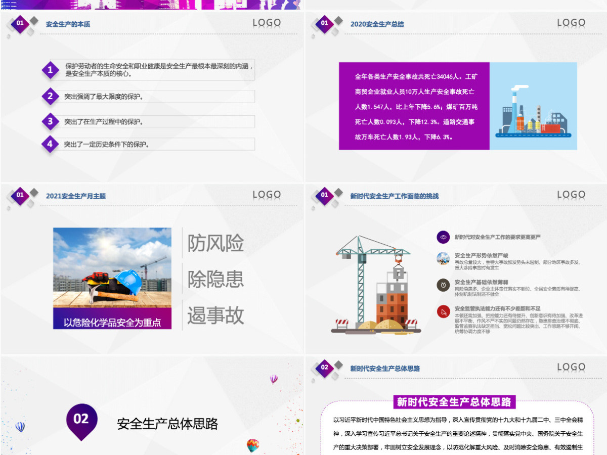Click the heading 安全生产形势依然严峻
607x455 pixels.
(481, 255)
